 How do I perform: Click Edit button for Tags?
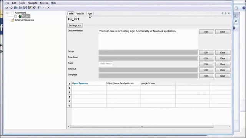pos(206,64)
